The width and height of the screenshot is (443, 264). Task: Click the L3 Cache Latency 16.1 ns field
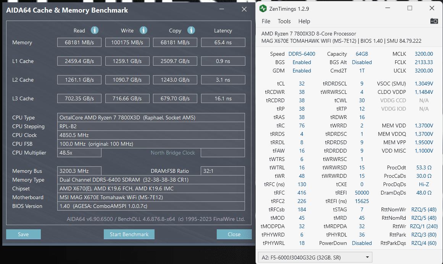click(223, 98)
